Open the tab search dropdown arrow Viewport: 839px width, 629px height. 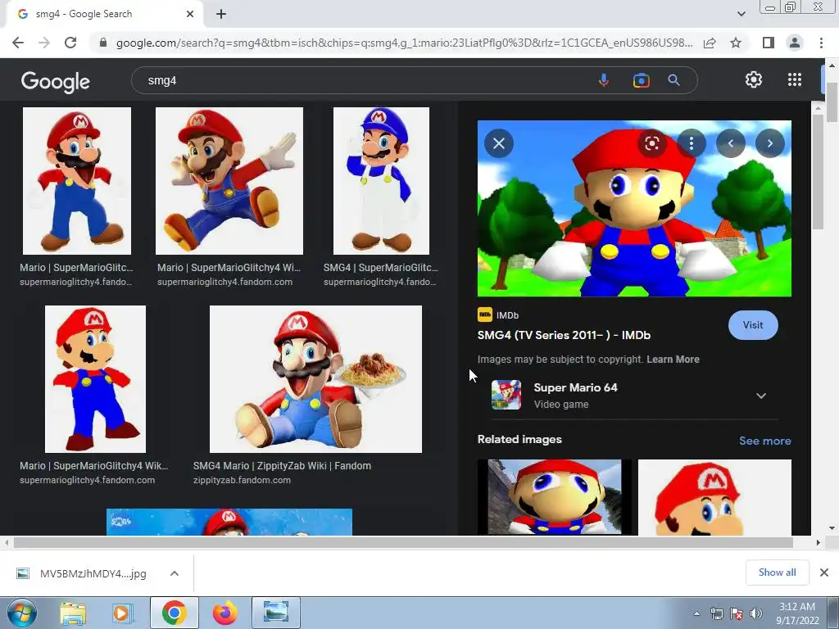pyautogui.click(x=741, y=14)
